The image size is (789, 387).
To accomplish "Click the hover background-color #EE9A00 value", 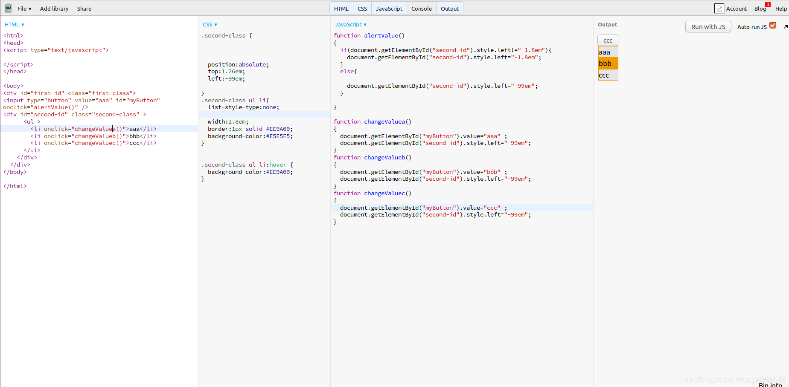I will [278, 172].
